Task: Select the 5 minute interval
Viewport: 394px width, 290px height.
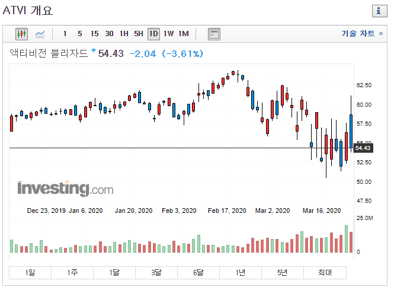Action: click(x=79, y=34)
